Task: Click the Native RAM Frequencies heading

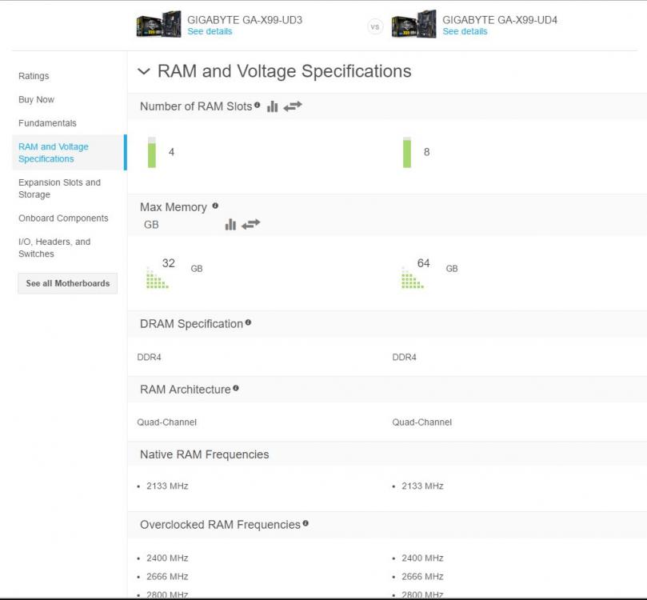Action: pos(204,454)
